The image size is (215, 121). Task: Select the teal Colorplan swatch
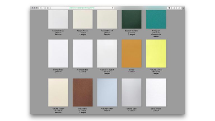(x=156, y=19)
